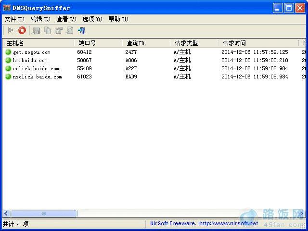Click the horizontal scrollbar left arrow
This screenshot has width=308, height=231.
6,213
